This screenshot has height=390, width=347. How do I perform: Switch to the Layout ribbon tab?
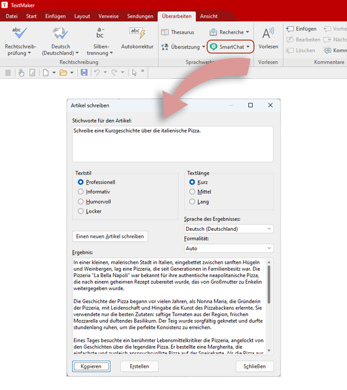(82, 16)
